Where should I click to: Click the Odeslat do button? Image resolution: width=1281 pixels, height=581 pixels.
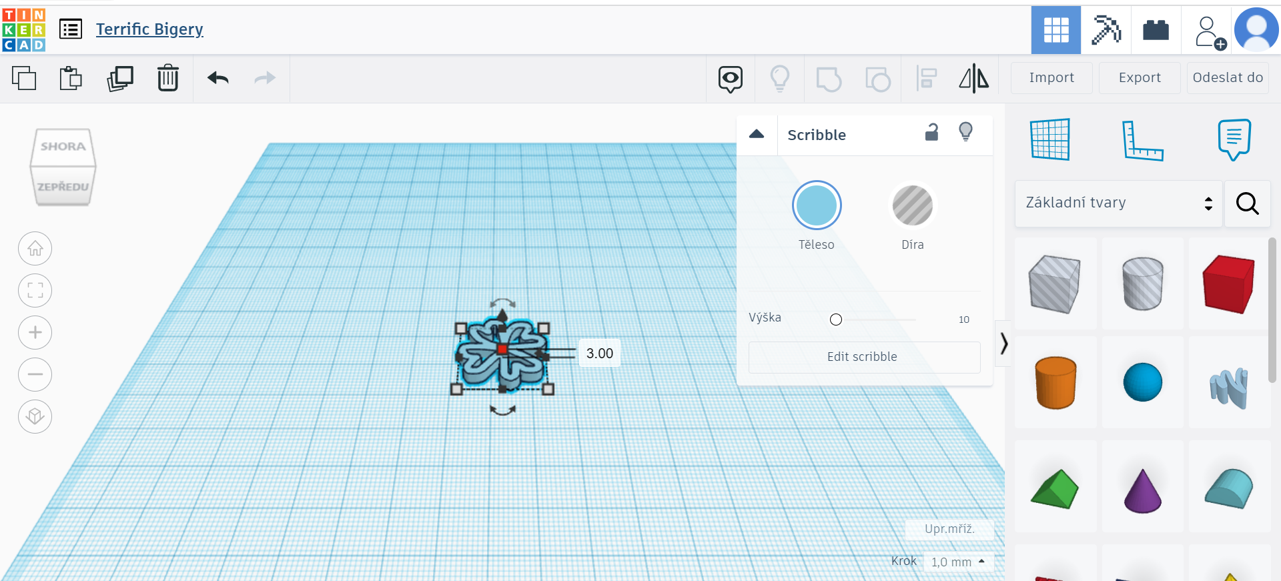(1228, 78)
